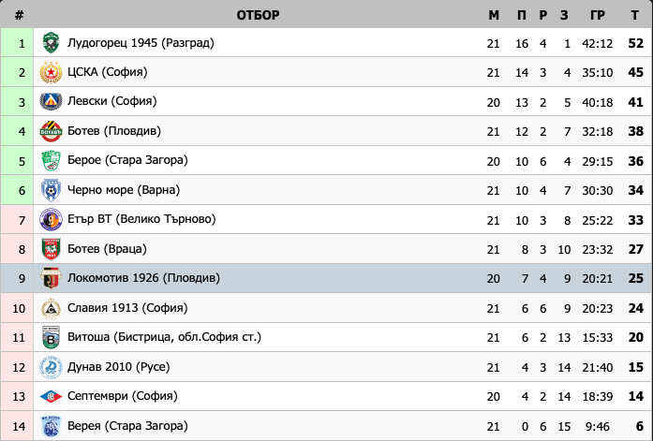Click the CSKA Sofia star emblem
The width and height of the screenshot is (653, 441).
pyautogui.click(x=51, y=72)
